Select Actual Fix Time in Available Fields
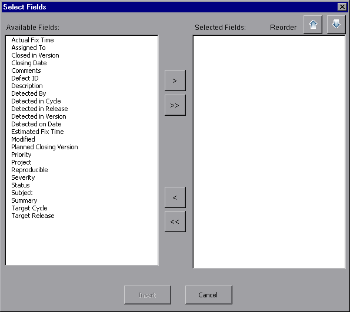The image size is (350, 312). (x=32, y=40)
